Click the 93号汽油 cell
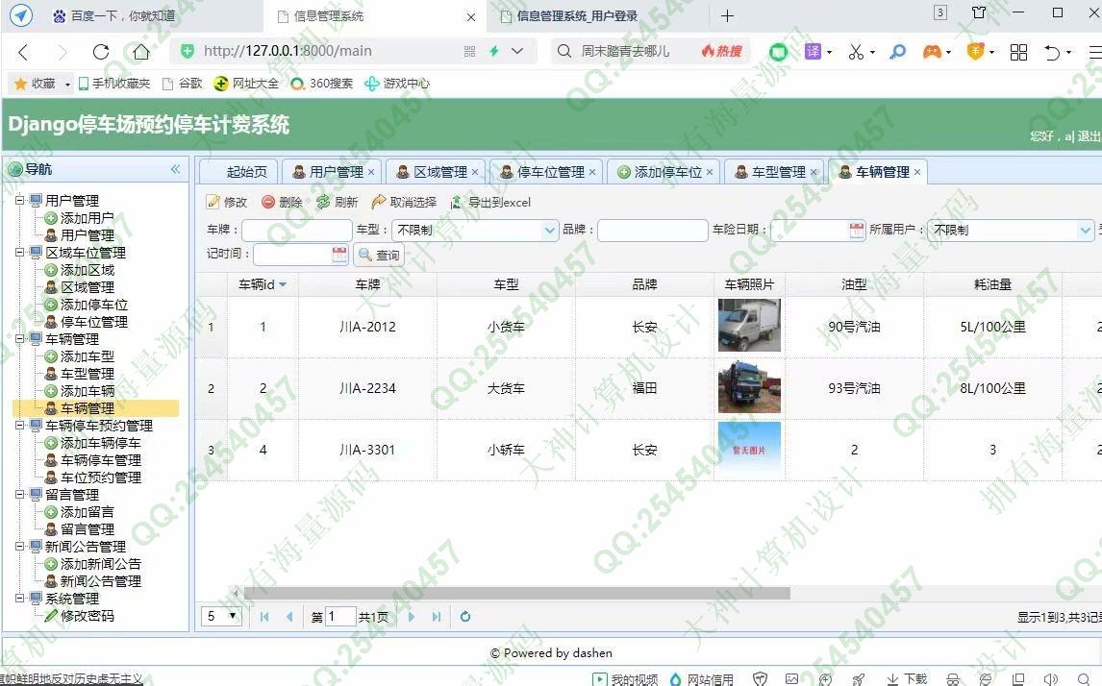This screenshot has height=686, width=1102. pos(854,388)
